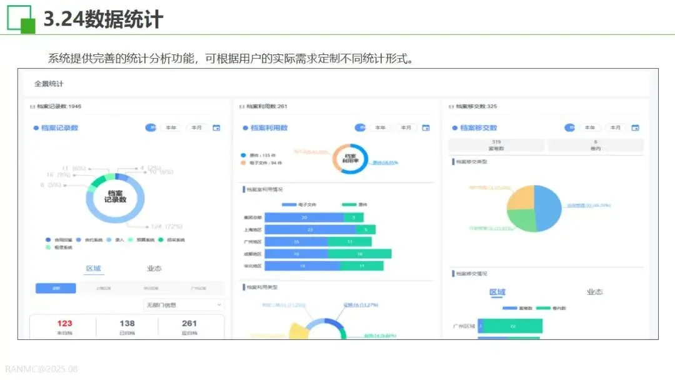Click the 成都地区 green bar segment 16
The image size is (675, 380).
click(x=360, y=254)
